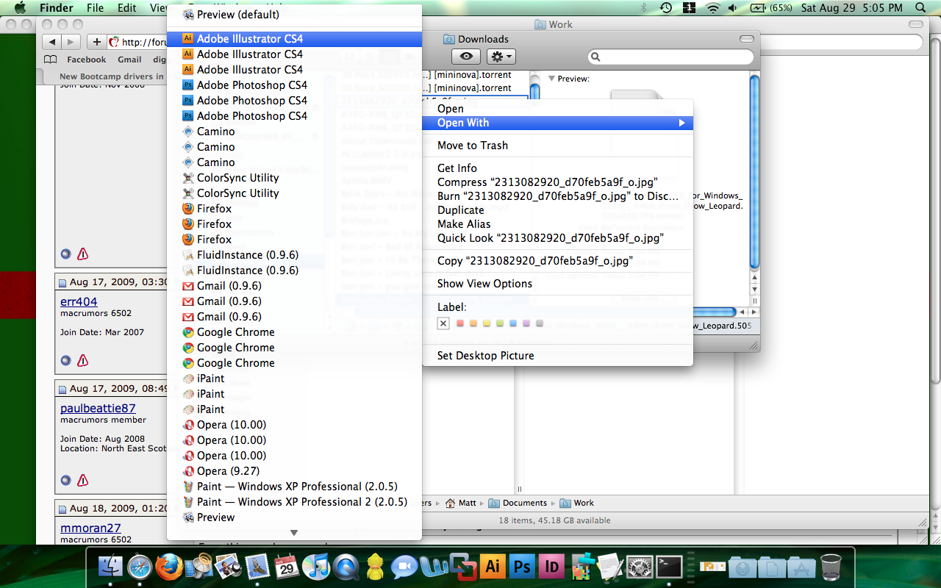This screenshot has width=941, height=588.
Task: Open Action gear dropdown in Downloads toolbar
Action: point(501,57)
